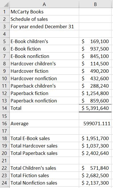Click the Paperback fiction value $1,254,800
Viewport: 113px width, 188px height.
[95, 93]
